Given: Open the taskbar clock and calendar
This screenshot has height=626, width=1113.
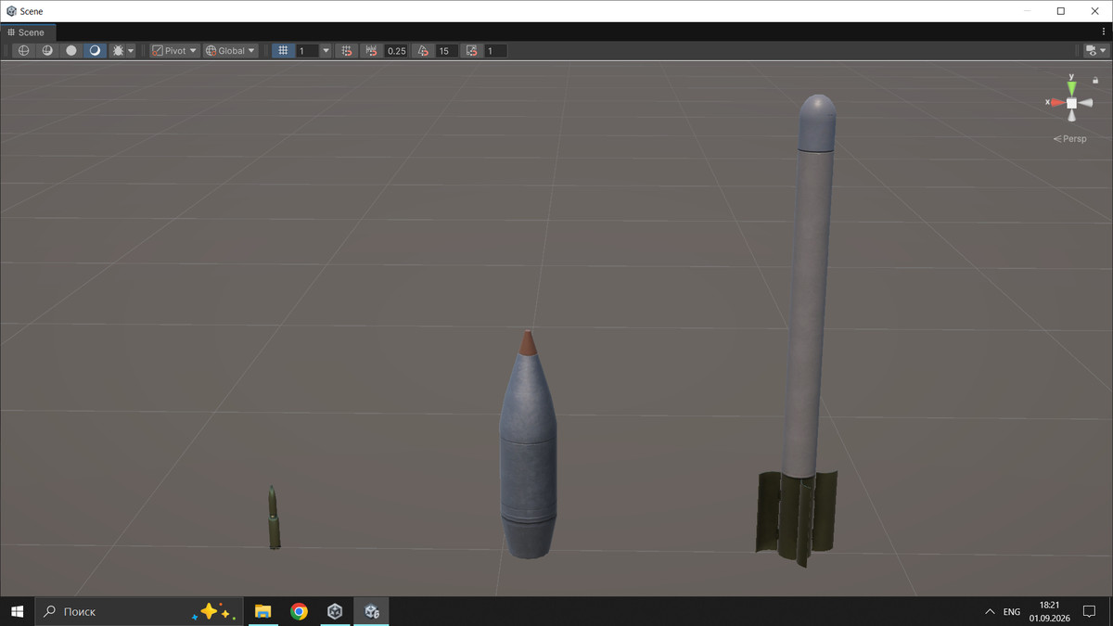Looking at the screenshot, I should coord(1049,611).
